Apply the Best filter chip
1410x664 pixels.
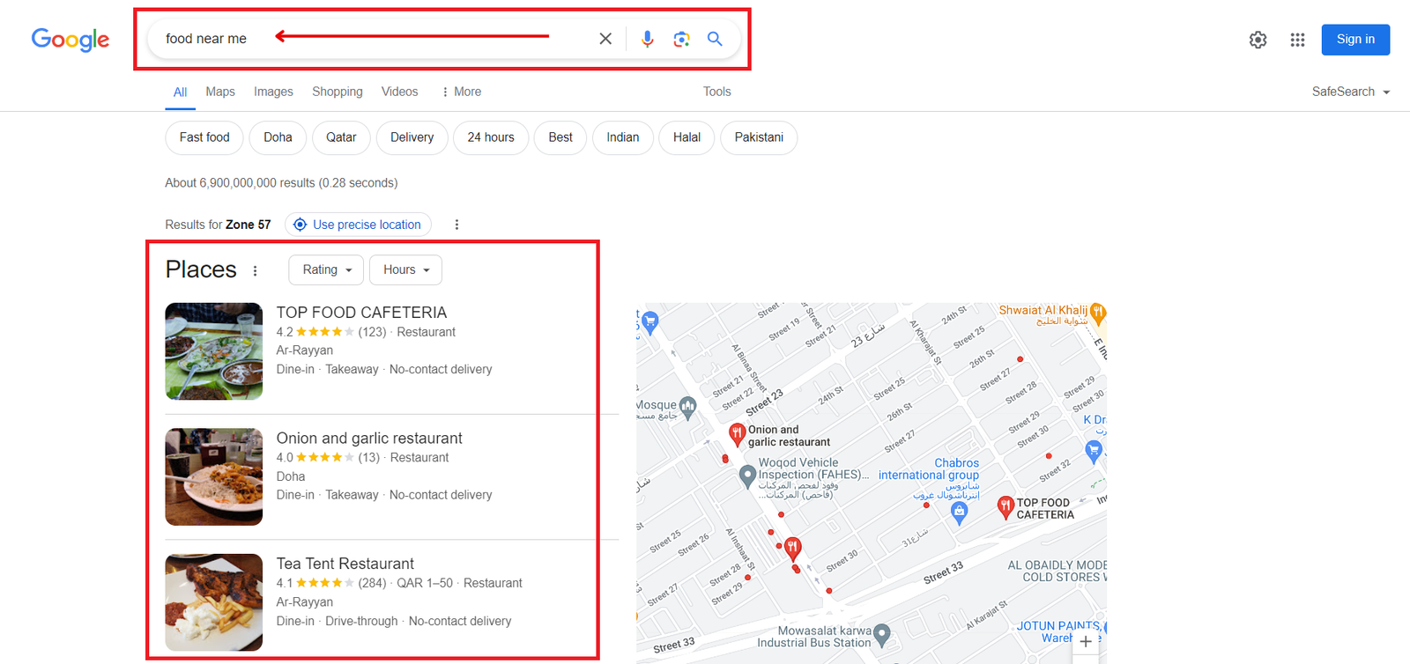[560, 137]
